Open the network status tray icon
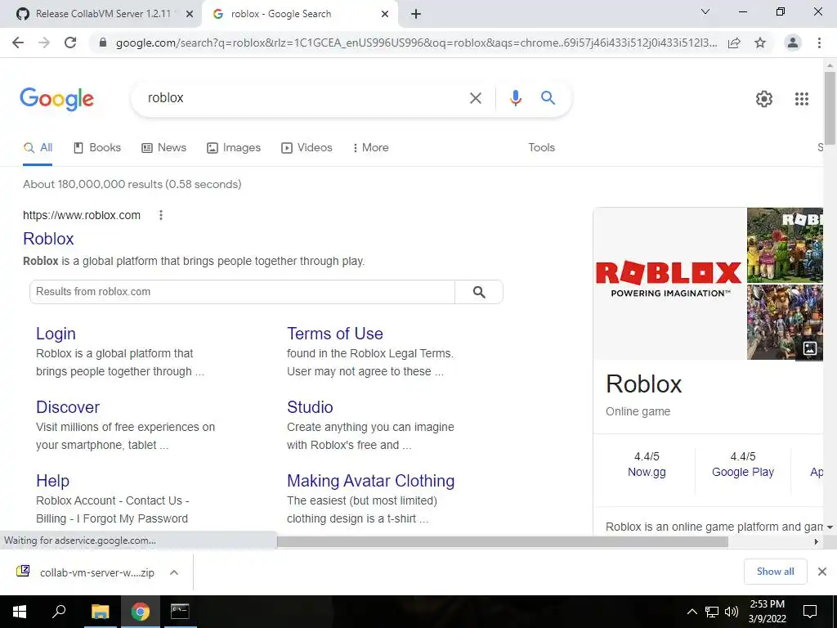This screenshot has width=837, height=628. (x=712, y=612)
